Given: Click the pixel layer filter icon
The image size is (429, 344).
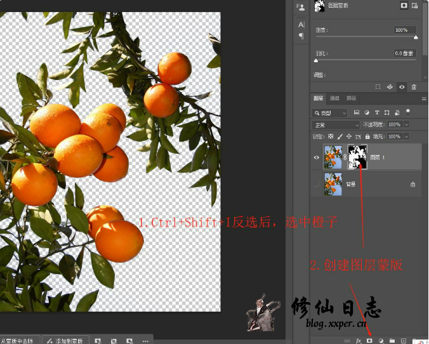Looking at the screenshot, I should coord(357,112).
